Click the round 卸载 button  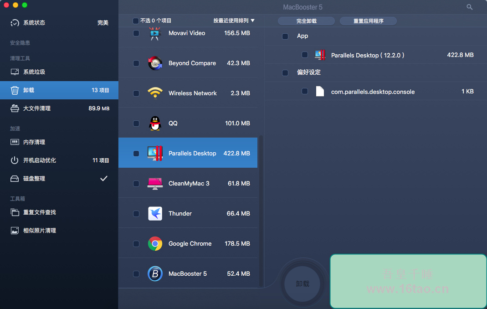click(x=302, y=284)
